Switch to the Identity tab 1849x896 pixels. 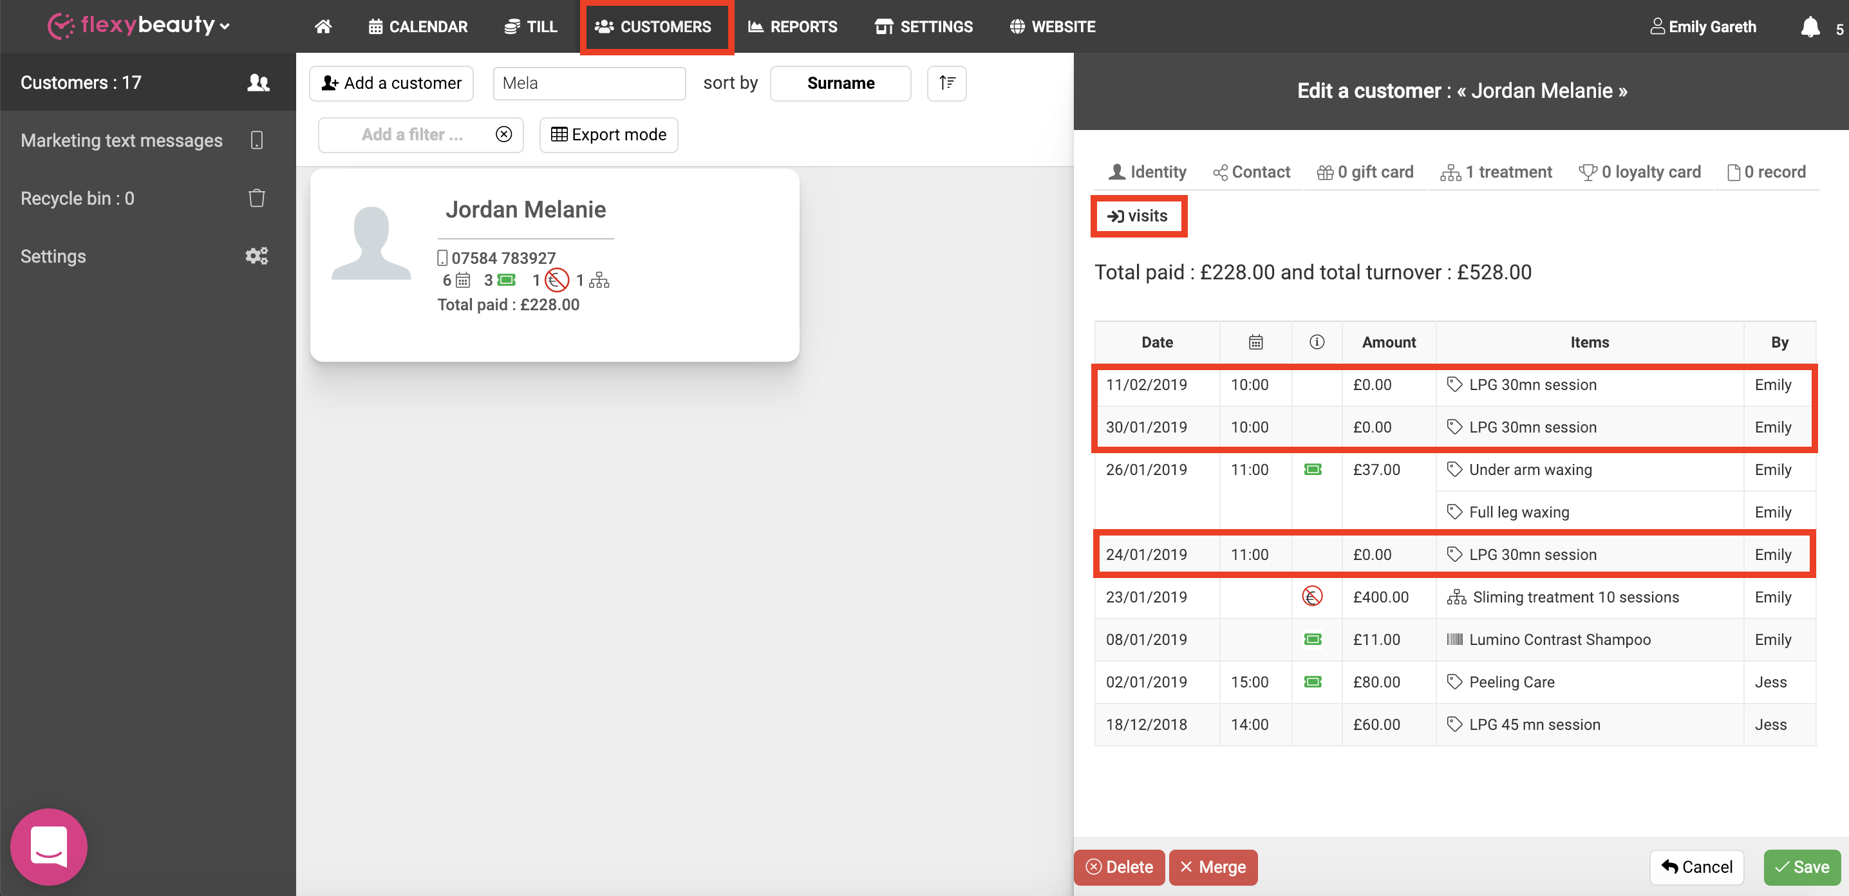click(x=1147, y=172)
